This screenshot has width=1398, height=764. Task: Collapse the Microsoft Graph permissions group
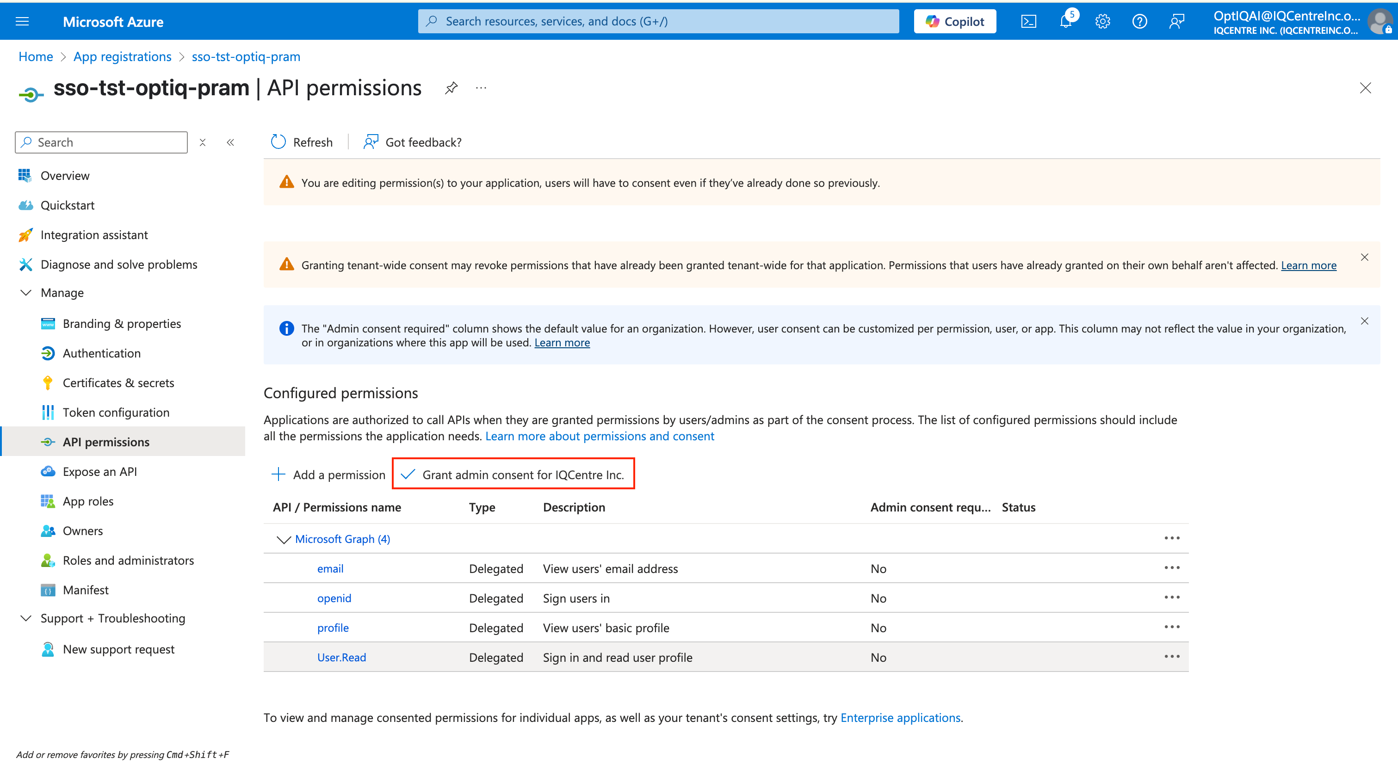point(283,539)
